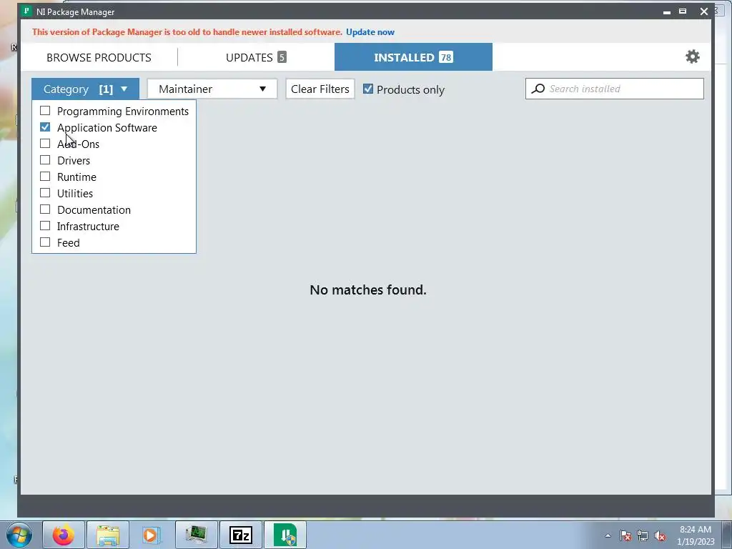The height and width of the screenshot is (549, 732).
Task: Check the Add-Ons category
Action: (45, 143)
